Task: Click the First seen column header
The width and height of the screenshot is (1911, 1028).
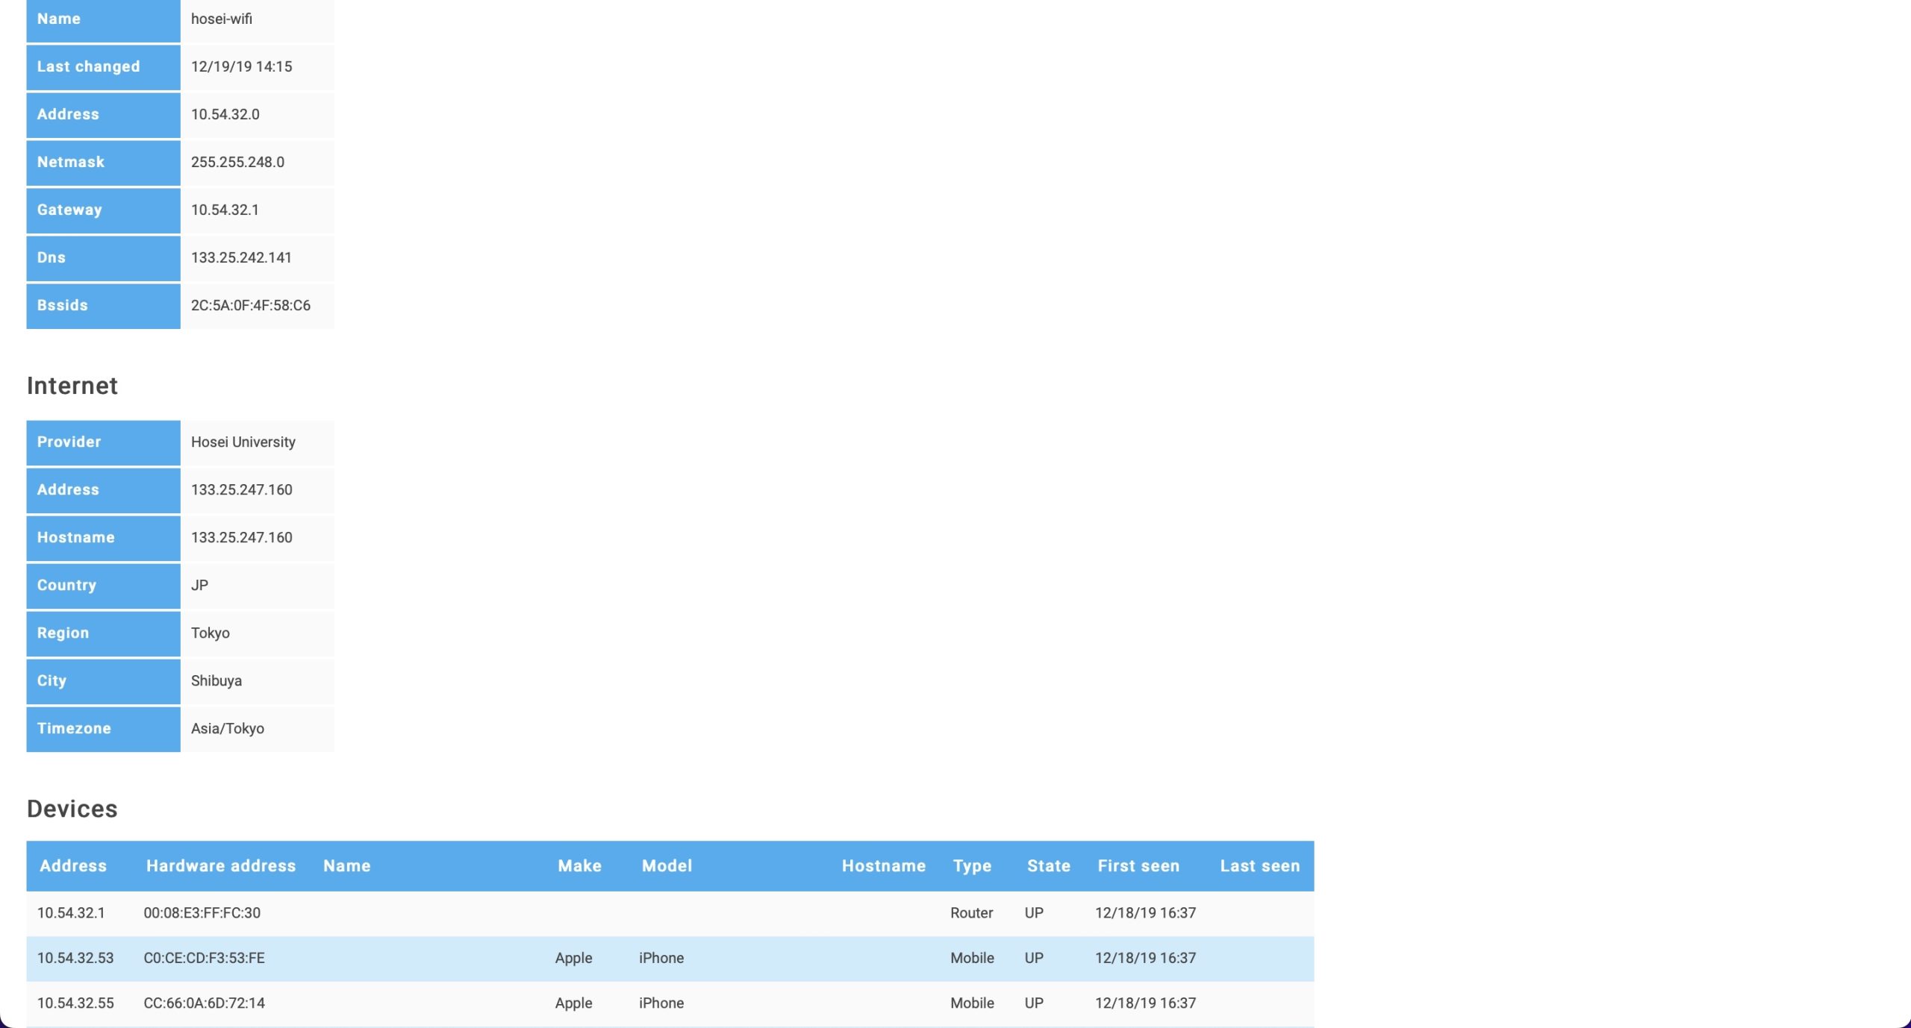Action: point(1138,865)
